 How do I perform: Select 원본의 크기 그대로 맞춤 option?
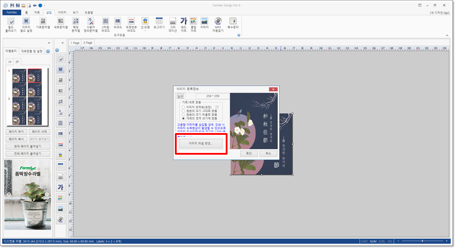199,111
